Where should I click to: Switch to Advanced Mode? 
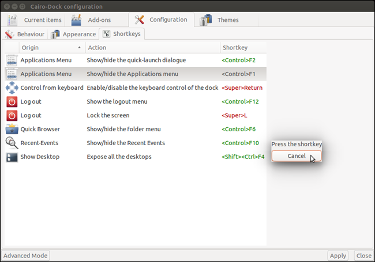point(25,256)
